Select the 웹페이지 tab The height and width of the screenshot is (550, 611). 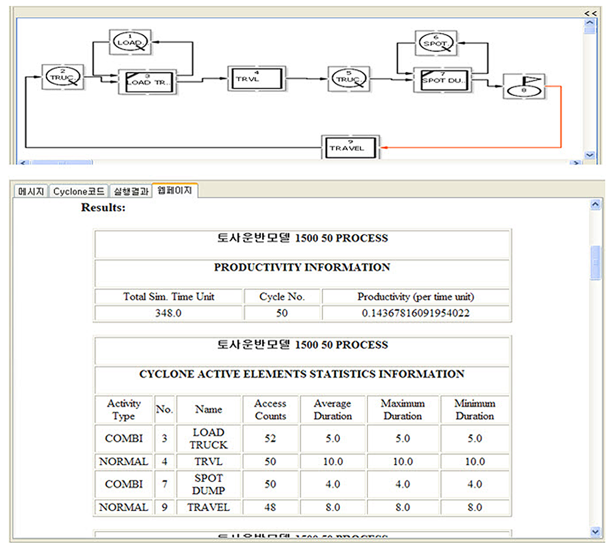click(175, 191)
